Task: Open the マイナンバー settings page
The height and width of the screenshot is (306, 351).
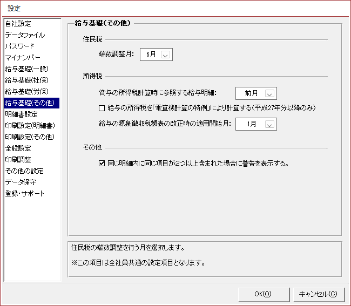Action: click(x=22, y=58)
